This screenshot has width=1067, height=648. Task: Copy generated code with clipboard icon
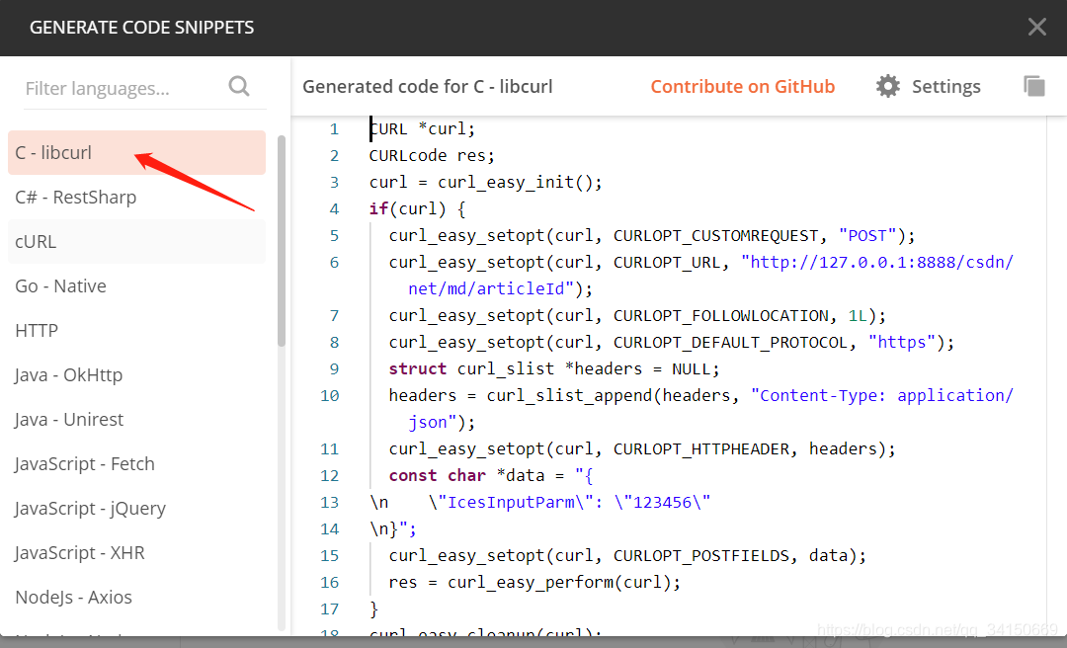[x=1033, y=86]
